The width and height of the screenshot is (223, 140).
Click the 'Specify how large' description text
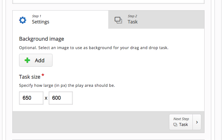coord(67,86)
